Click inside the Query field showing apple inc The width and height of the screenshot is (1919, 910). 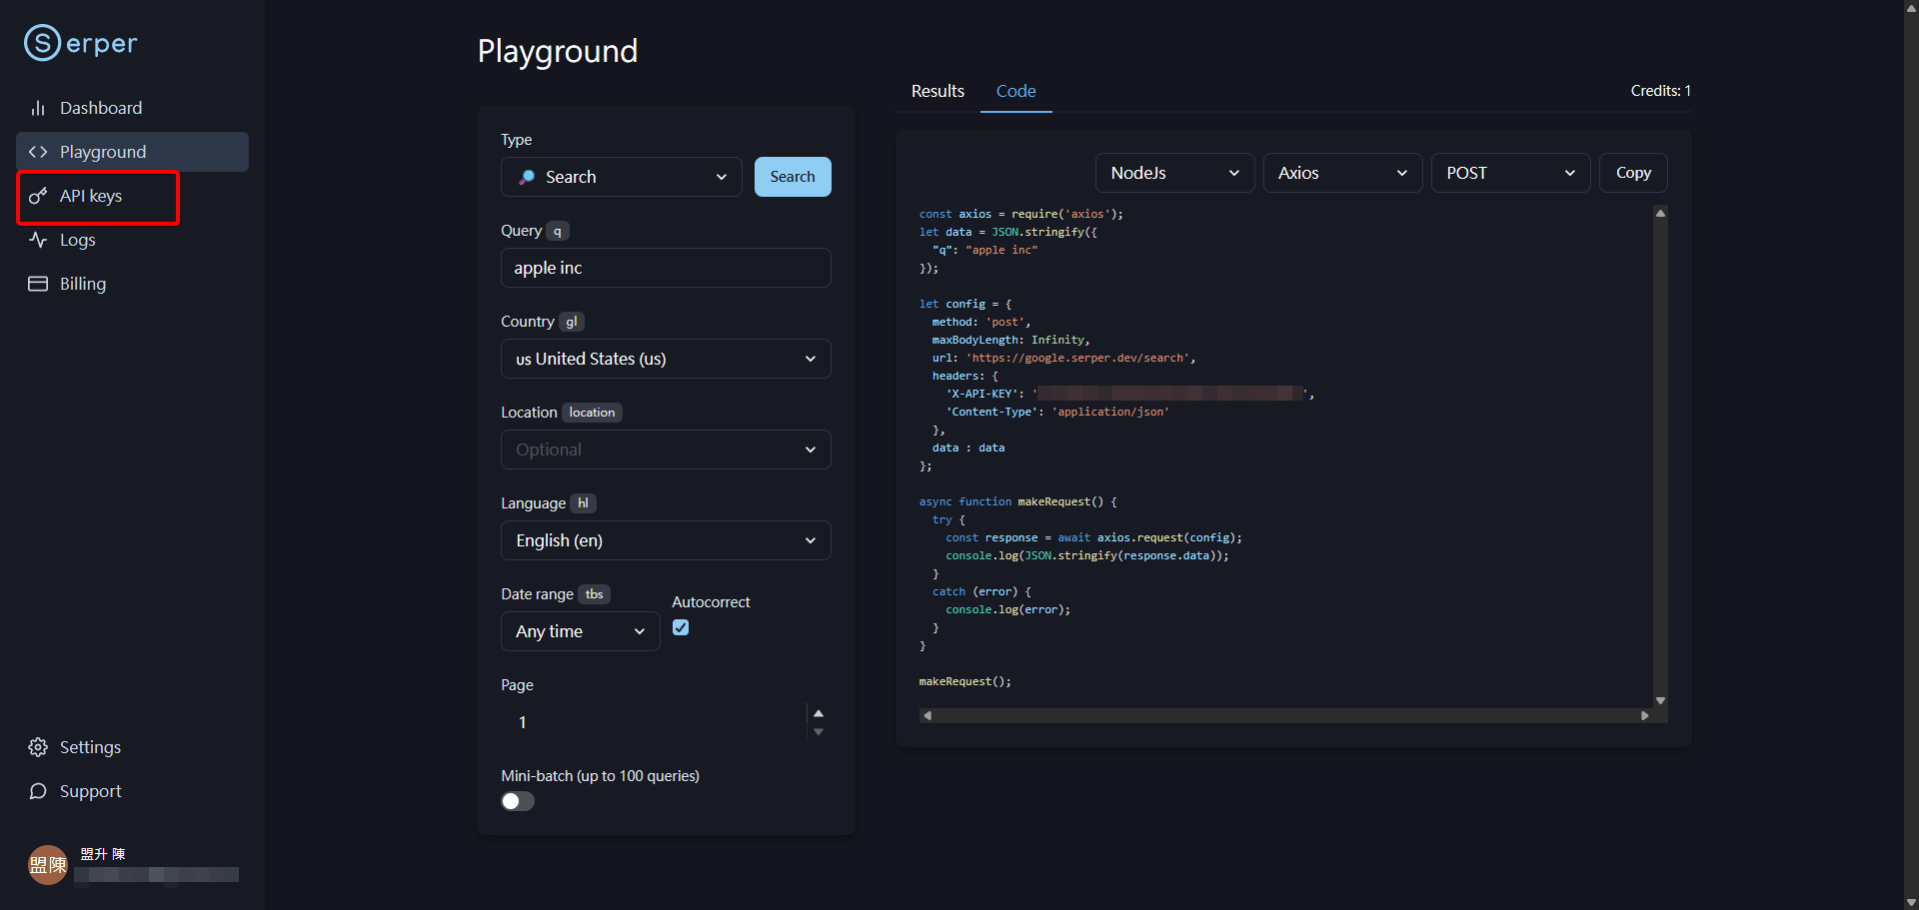point(665,267)
